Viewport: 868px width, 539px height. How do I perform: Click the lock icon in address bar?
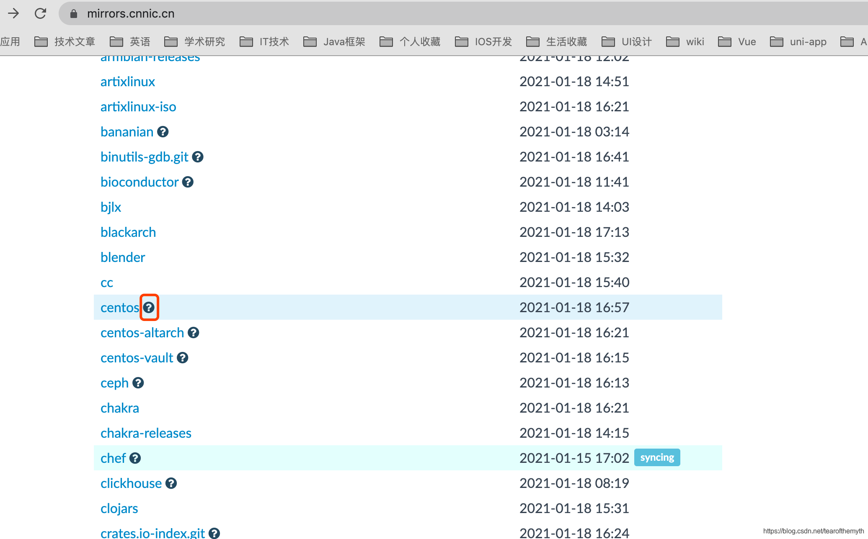click(74, 14)
